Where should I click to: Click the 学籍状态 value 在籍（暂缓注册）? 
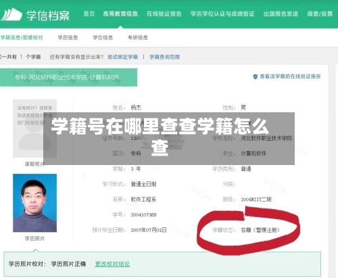tap(260, 230)
